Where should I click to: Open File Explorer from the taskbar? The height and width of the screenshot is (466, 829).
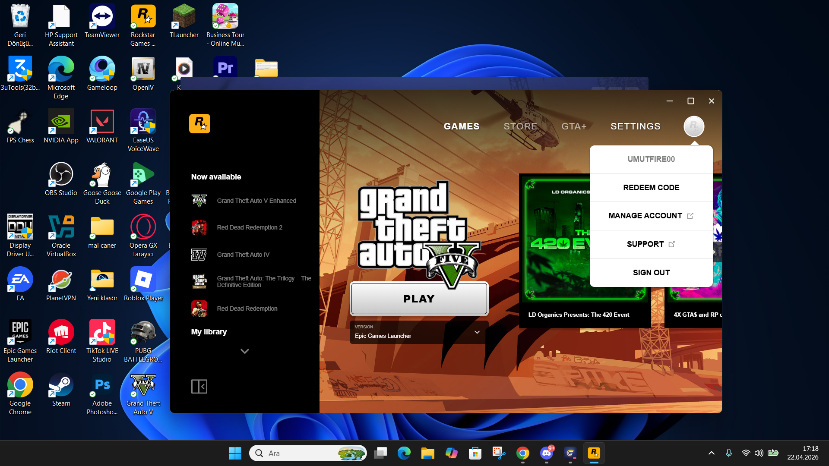pos(427,453)
